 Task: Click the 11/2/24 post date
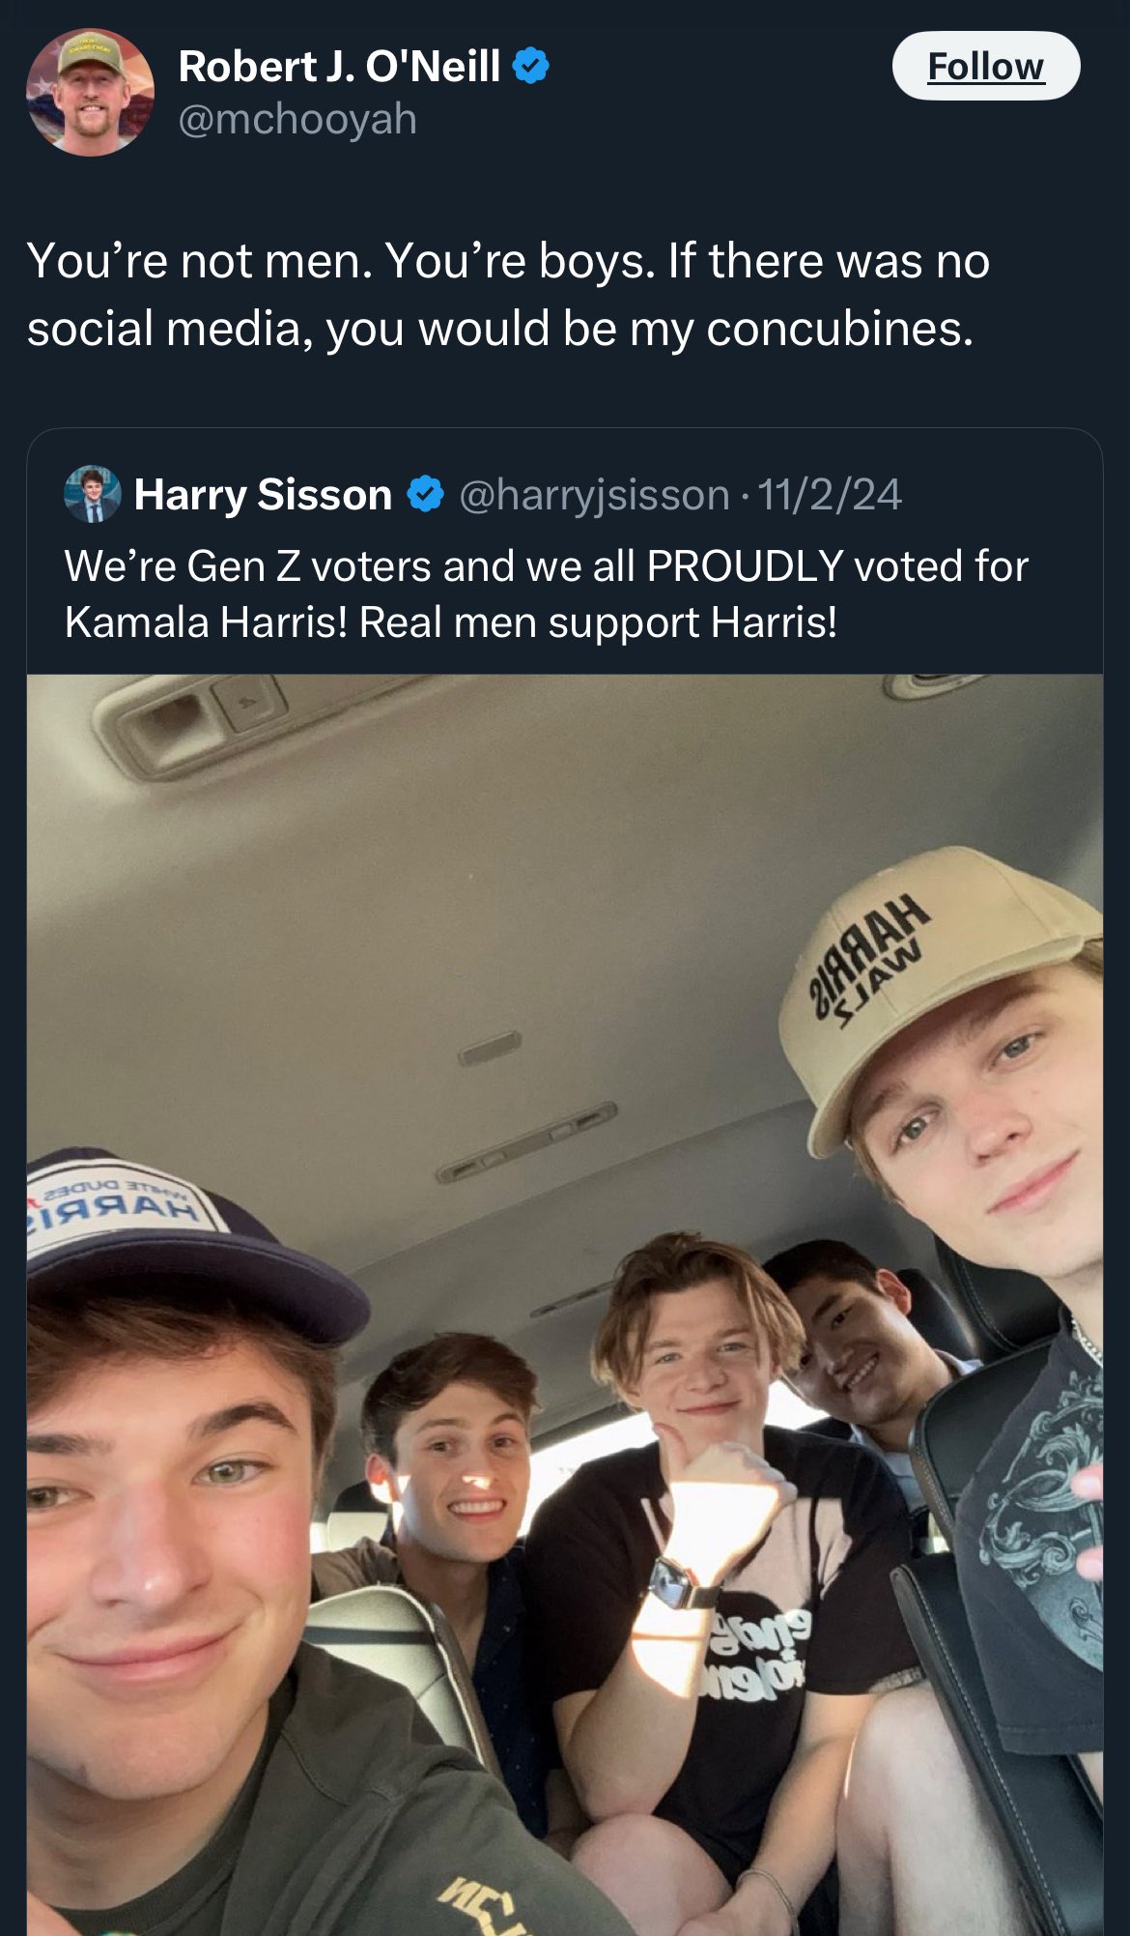(x=830, y=494)
